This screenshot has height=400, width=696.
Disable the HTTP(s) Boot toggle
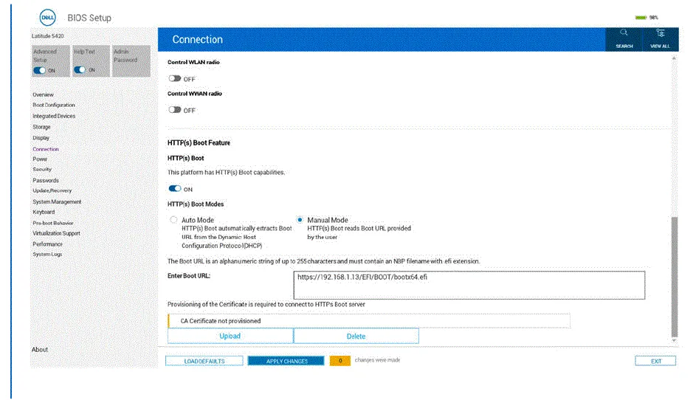(175, 189)
